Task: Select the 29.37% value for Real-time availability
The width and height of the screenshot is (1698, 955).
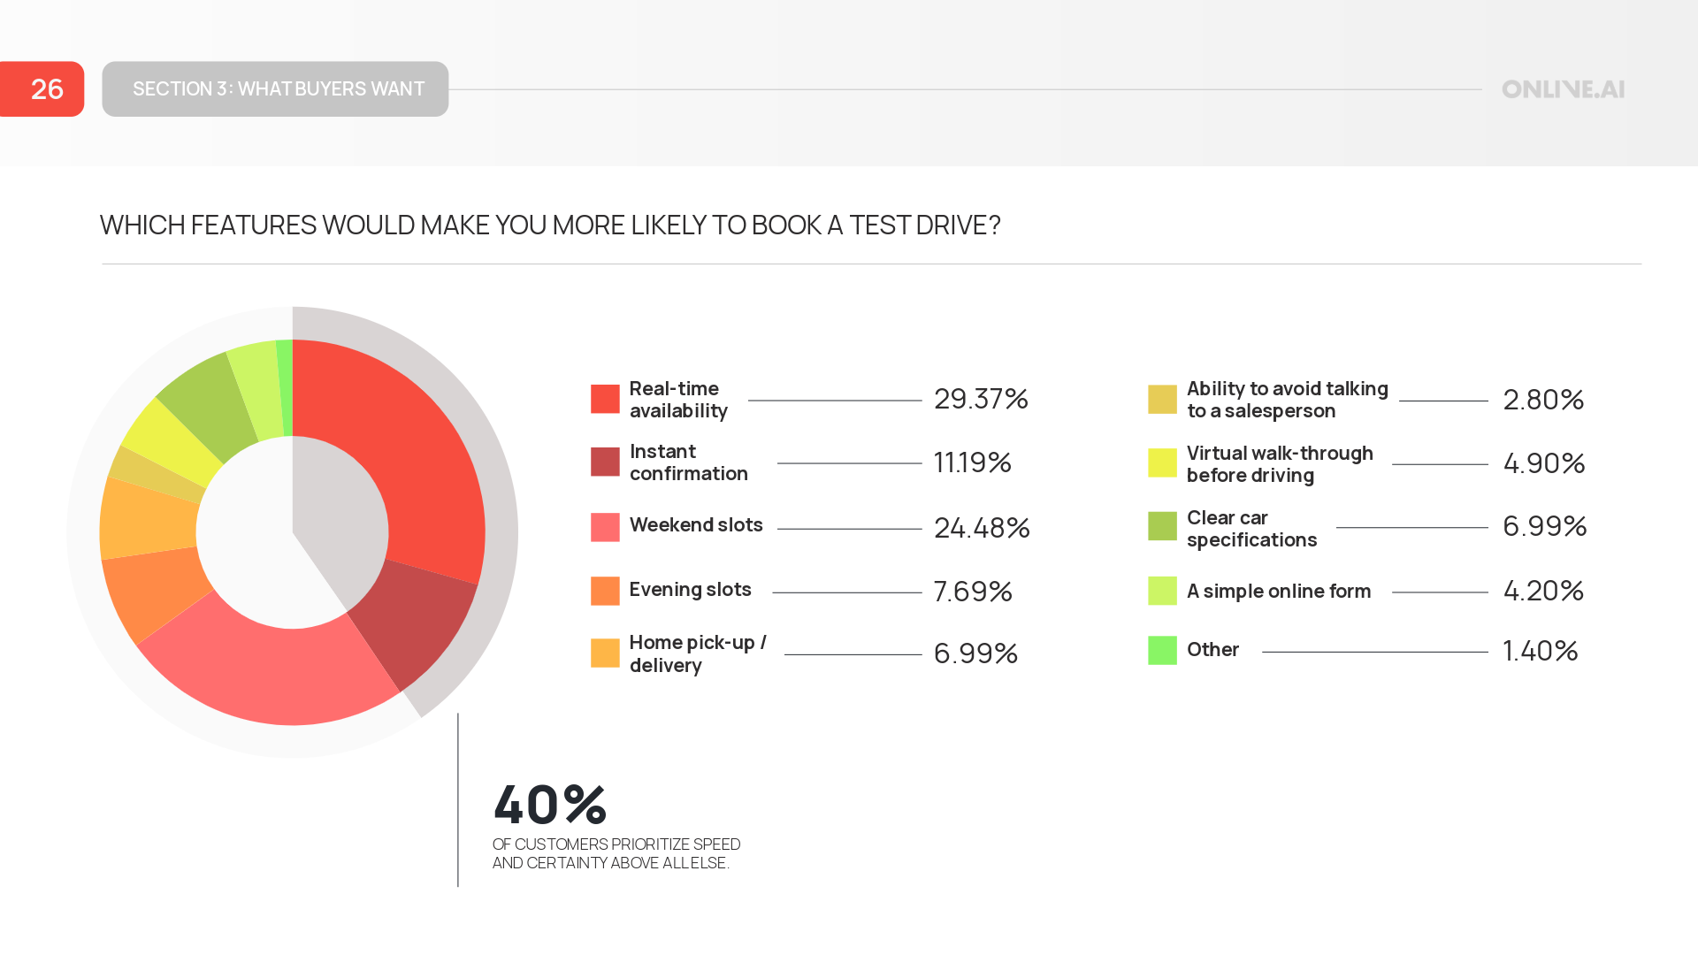Action: pyautogui.click(x=981, y=399)
